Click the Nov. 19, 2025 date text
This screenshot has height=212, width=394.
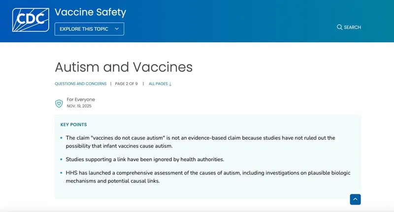(79, 106)
